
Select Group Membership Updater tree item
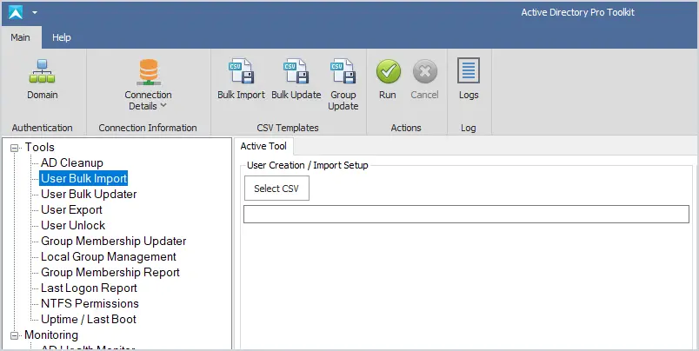tap(114, 241)
